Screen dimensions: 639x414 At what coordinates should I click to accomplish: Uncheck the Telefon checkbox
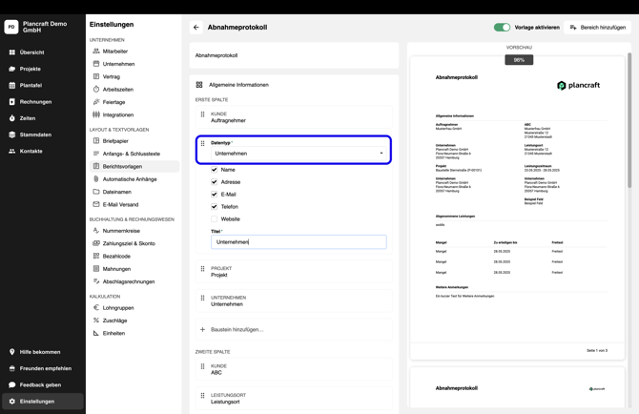click(x=214, y=207)
